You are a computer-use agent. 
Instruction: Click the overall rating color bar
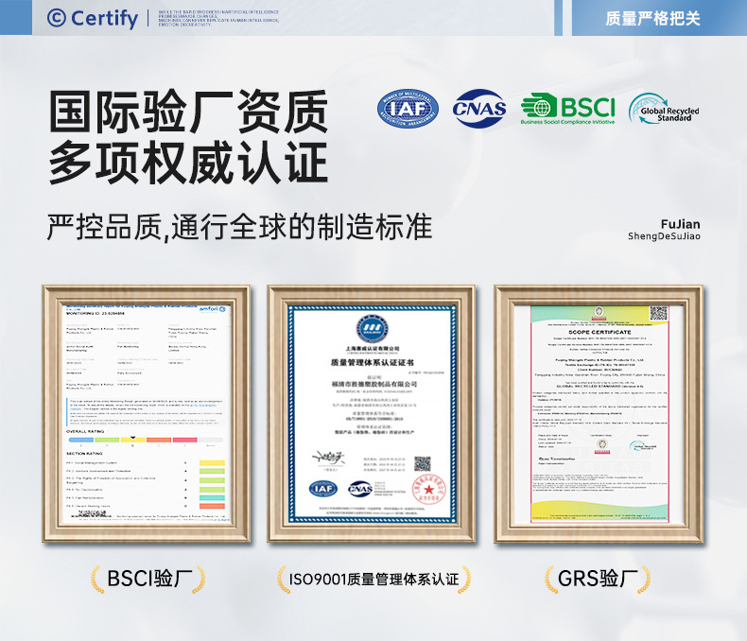coord(146,440)
